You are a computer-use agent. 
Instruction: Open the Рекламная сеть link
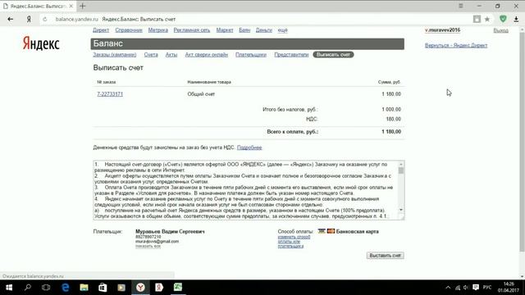(x=192, y=30)
